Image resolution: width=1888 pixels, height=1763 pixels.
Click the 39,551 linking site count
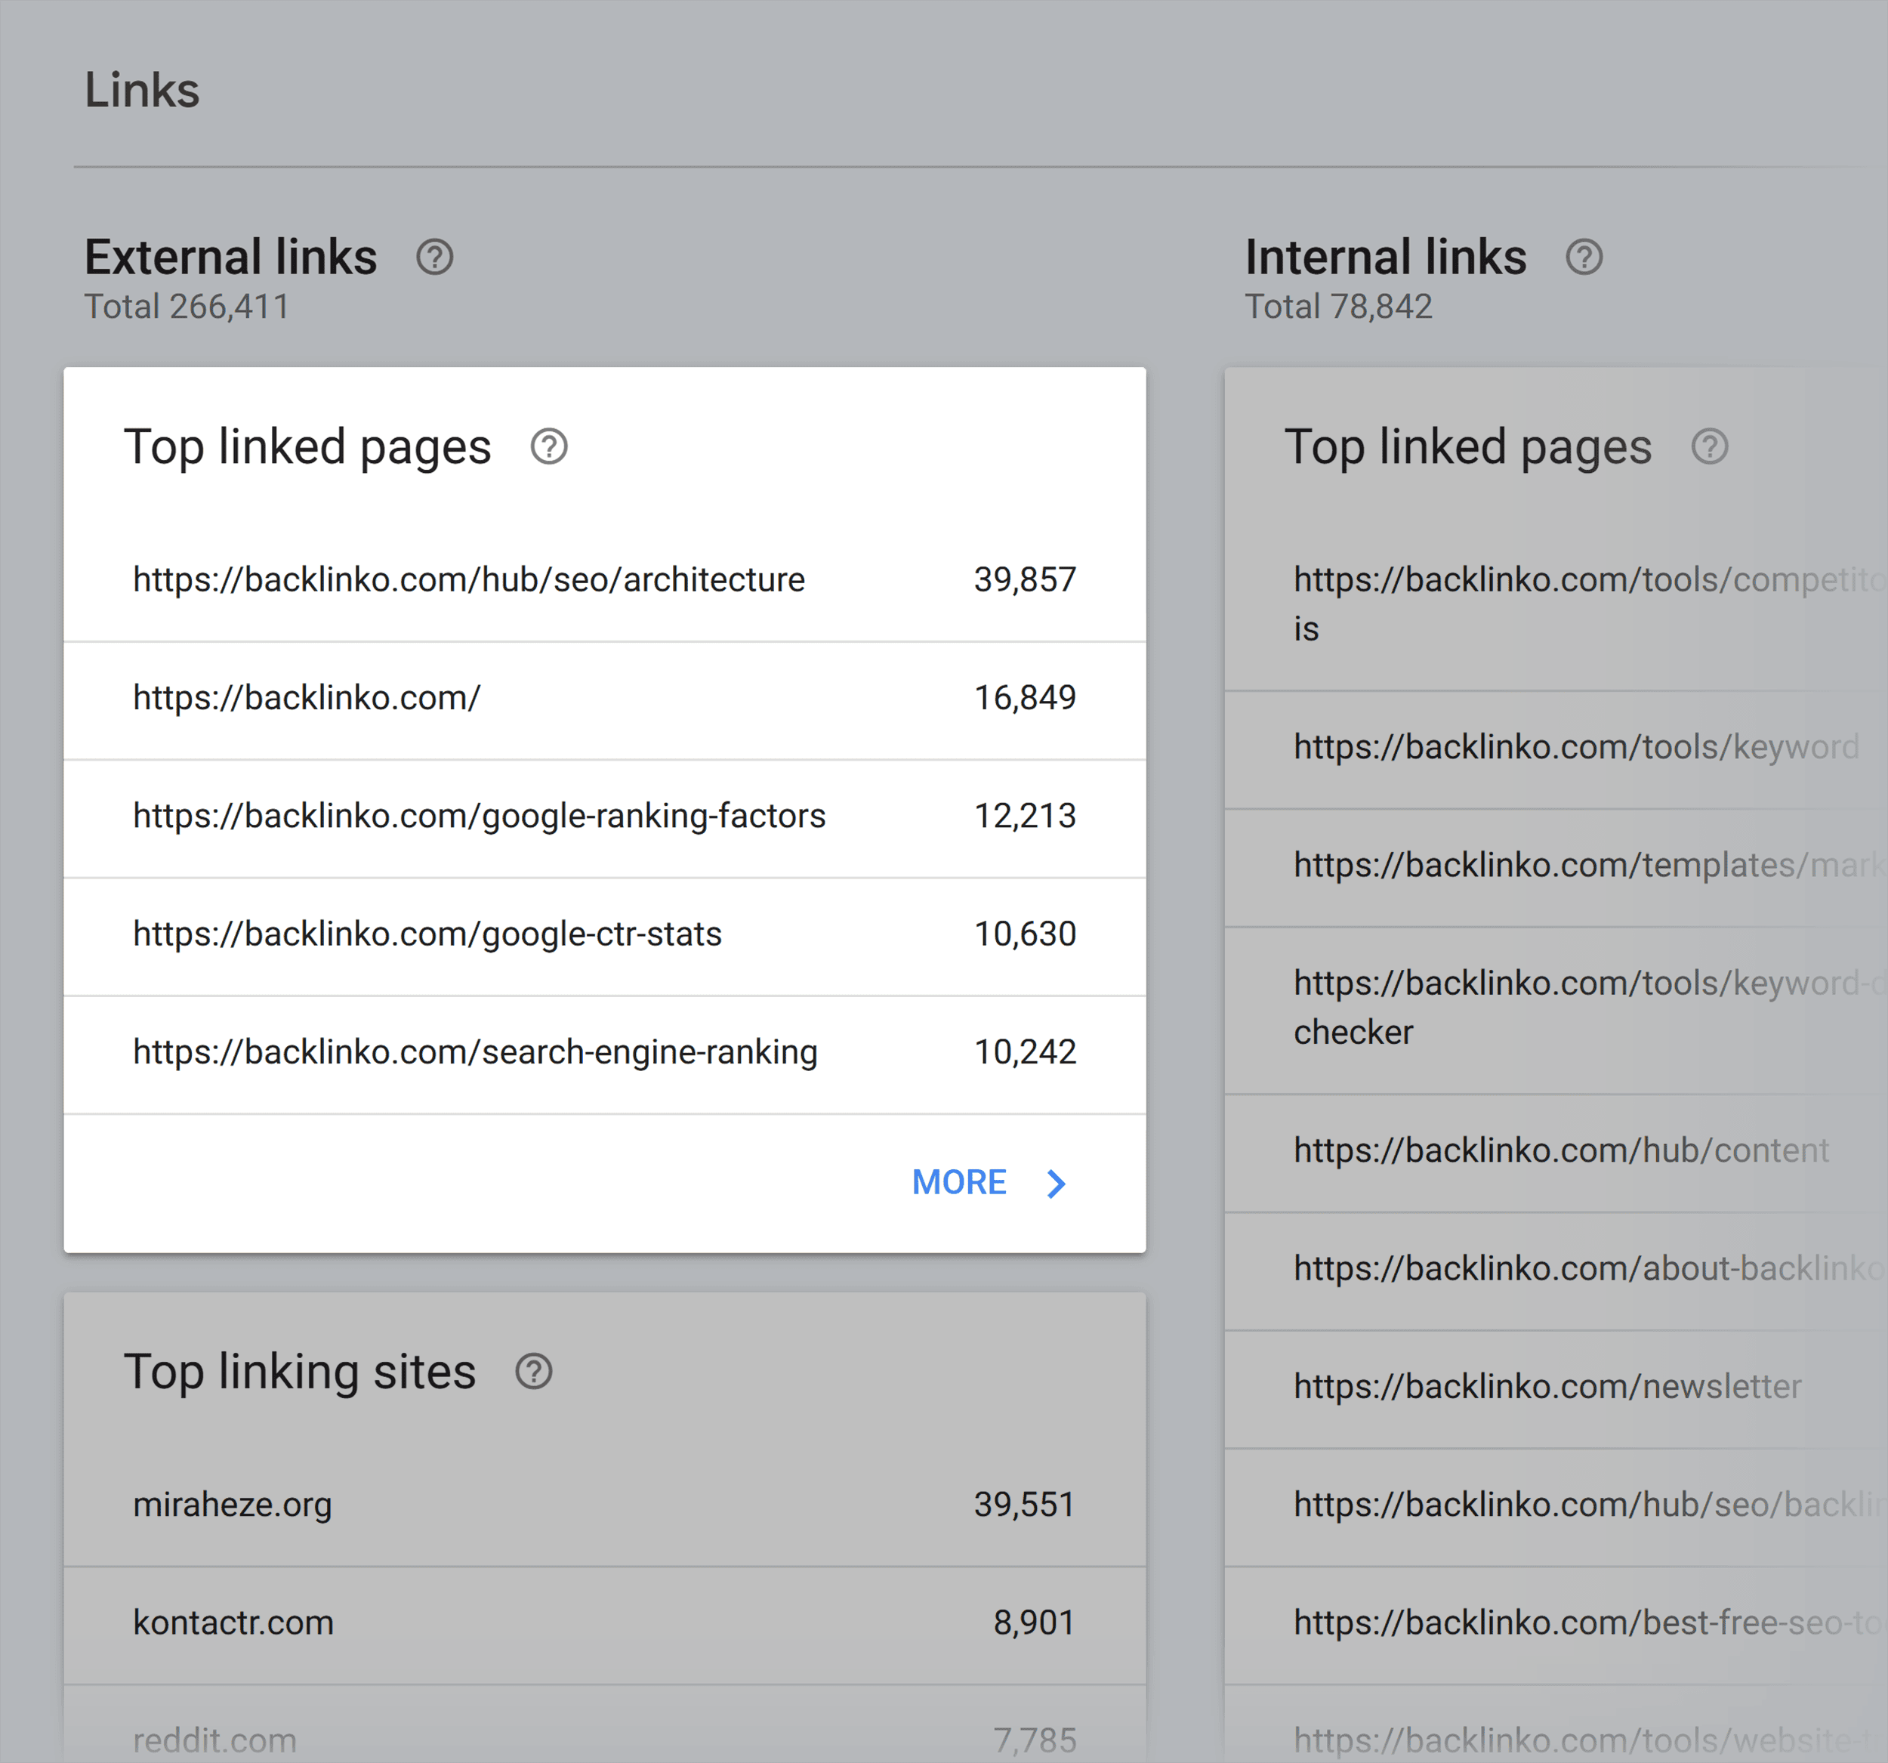click(1025, 1505)
